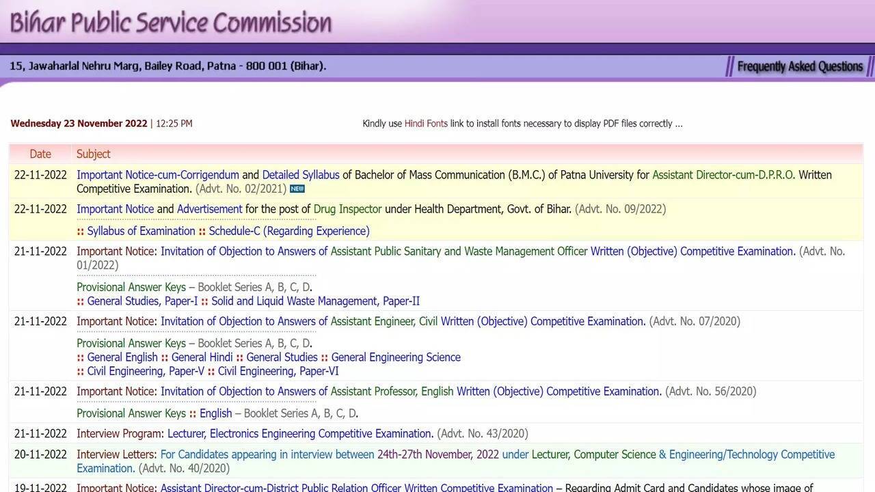Open Syllabus of Examination link

pyautogui.click(x=141, y=231)
